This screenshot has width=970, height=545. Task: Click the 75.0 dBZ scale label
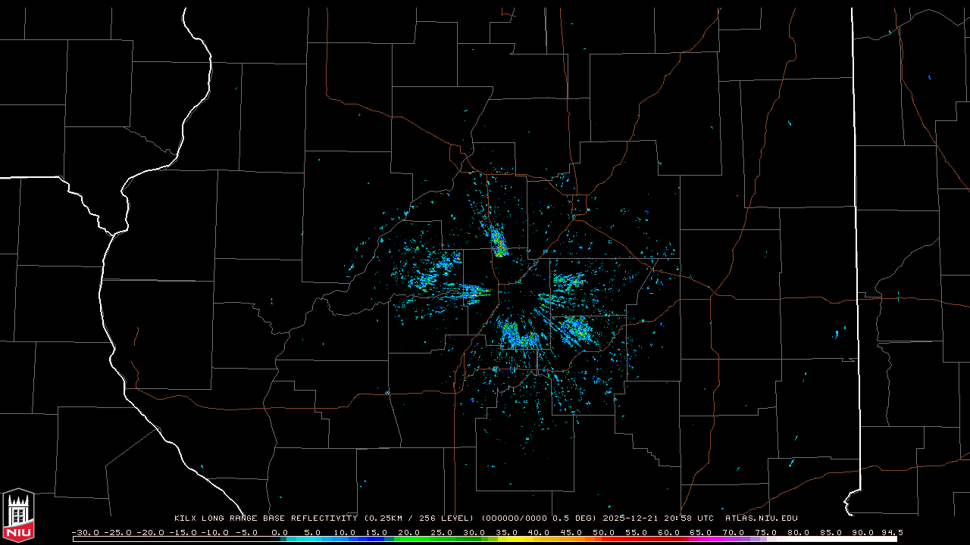(766, 532)
